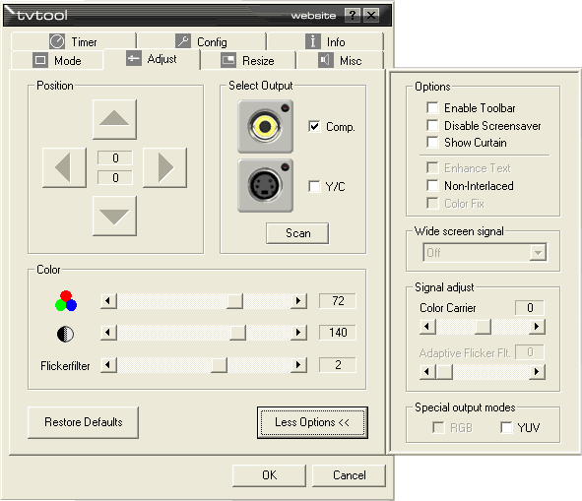Decrease Flickerfilter with left arrow
Screen dimensions: 582x501
coord(108,365)
